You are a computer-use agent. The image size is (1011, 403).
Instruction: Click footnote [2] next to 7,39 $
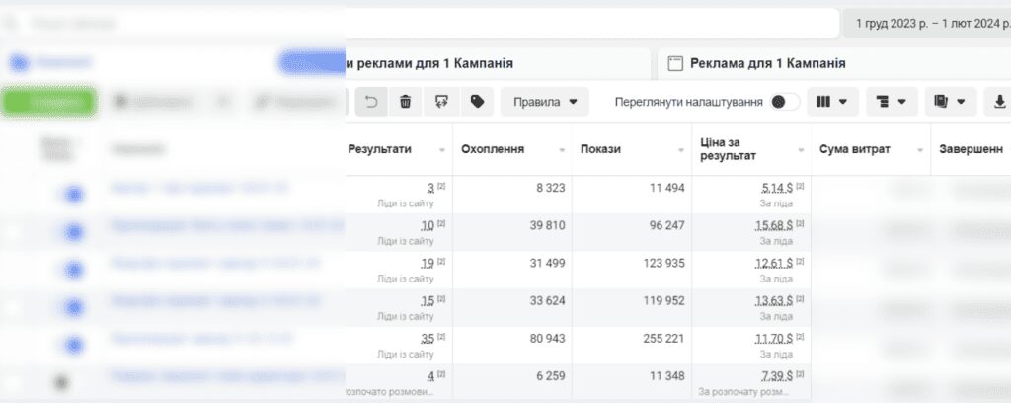(800, 373)
